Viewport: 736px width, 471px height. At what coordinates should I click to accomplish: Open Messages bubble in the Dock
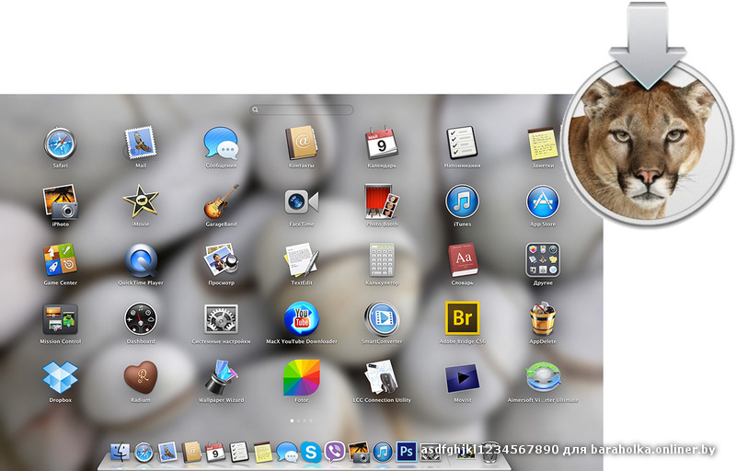[287, 453]
